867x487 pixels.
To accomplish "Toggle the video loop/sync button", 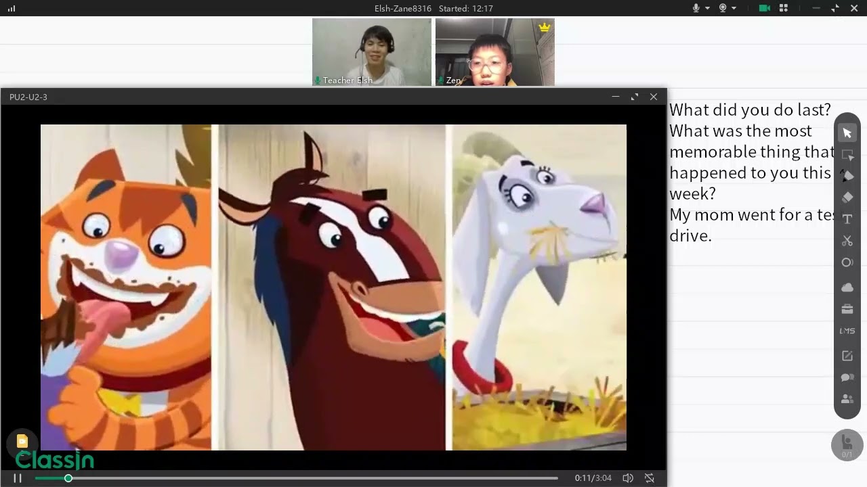I will [x=650, y=478].
